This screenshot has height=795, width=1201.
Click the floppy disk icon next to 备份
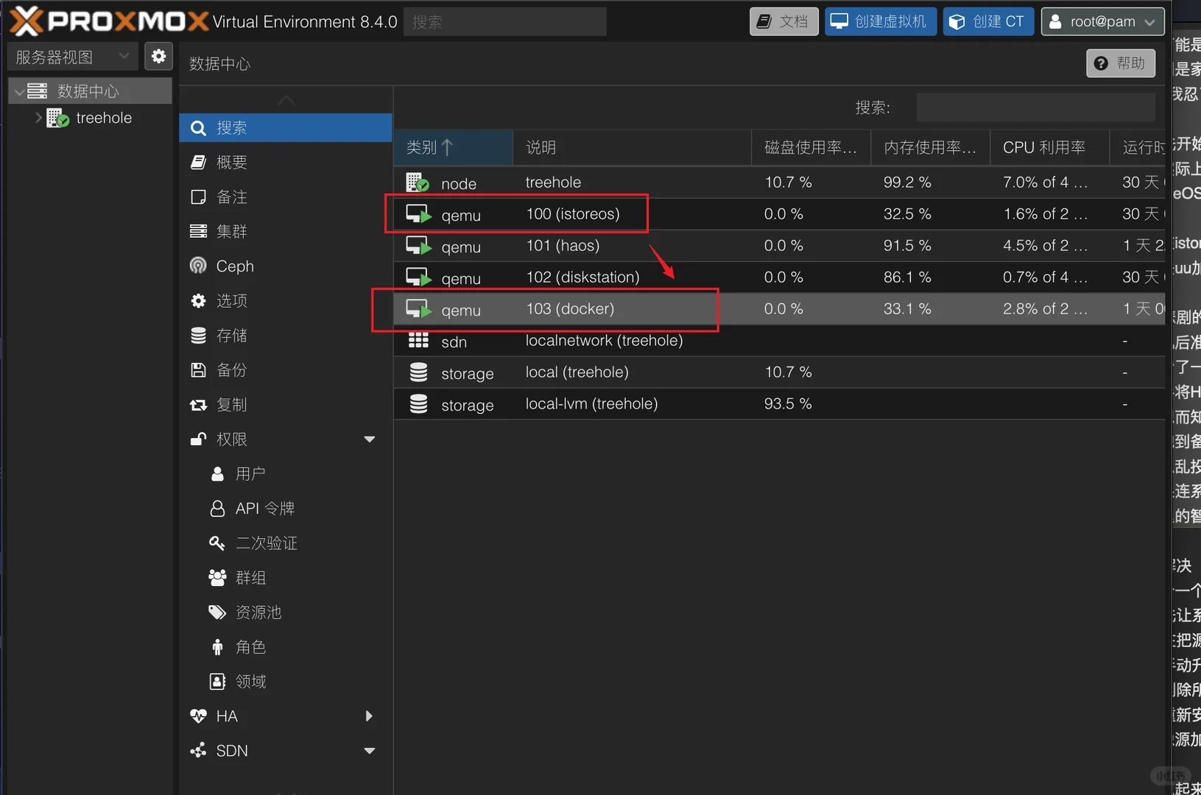[x=198, y=370]
